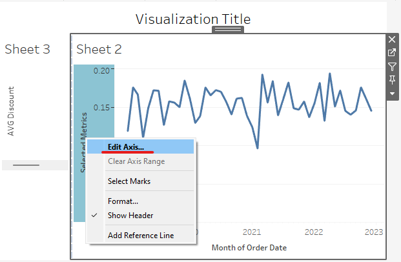The image size is (401, 262).
Task: Click the drag handle above Sheet 2
Action: coord(229,30)
